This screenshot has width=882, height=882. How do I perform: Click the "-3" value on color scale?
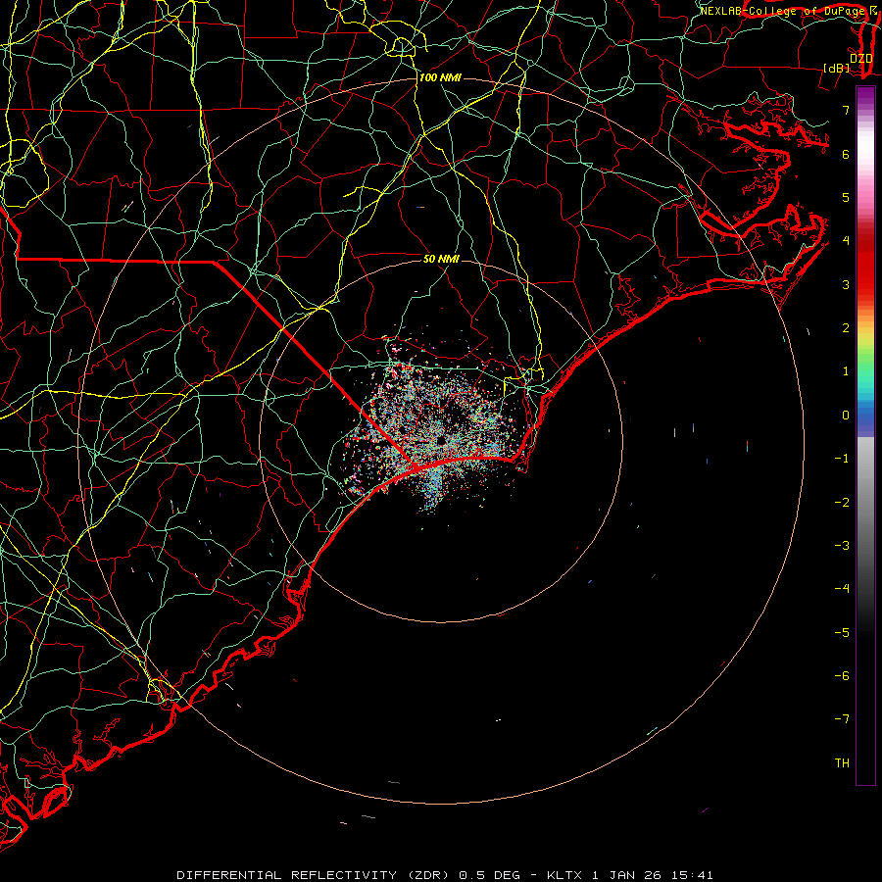[842, 546]
